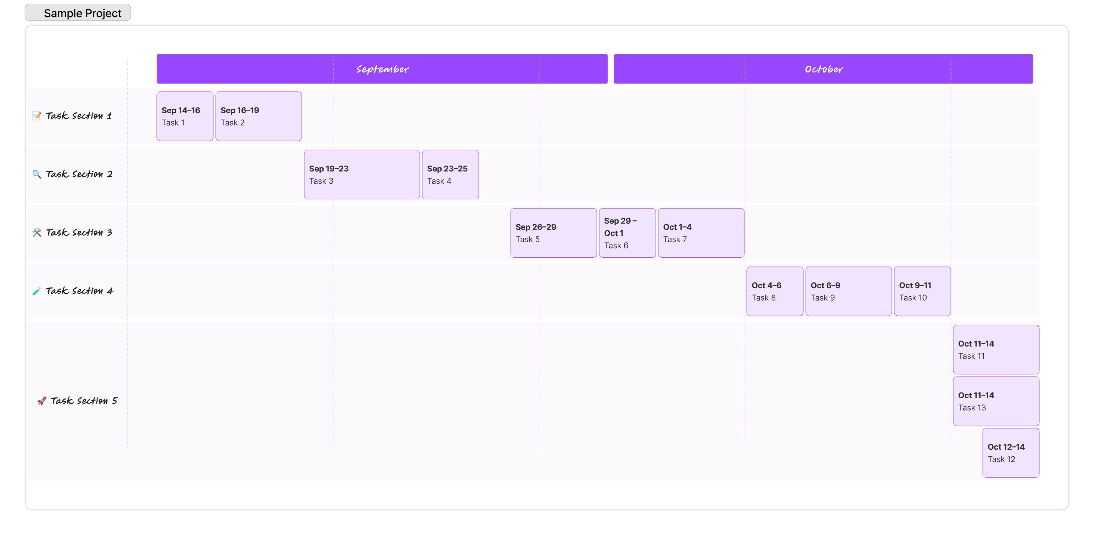Click the memo icon beside Task Section 1
This screenshot has width=1094, height=535.
[37, 115]
